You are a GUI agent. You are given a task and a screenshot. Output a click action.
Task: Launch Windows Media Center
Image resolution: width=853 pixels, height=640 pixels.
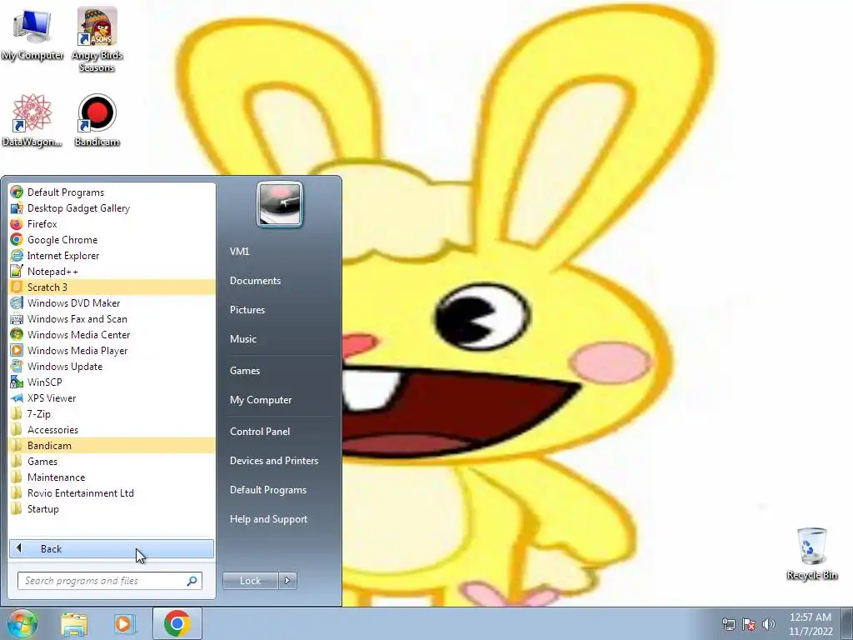pos(112,334)
